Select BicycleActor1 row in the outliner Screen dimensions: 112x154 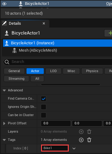[56, 4]
